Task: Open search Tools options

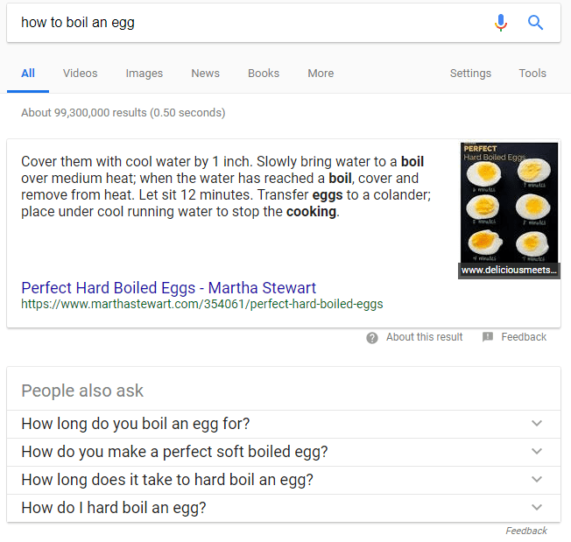Action: tap(532, 74)
